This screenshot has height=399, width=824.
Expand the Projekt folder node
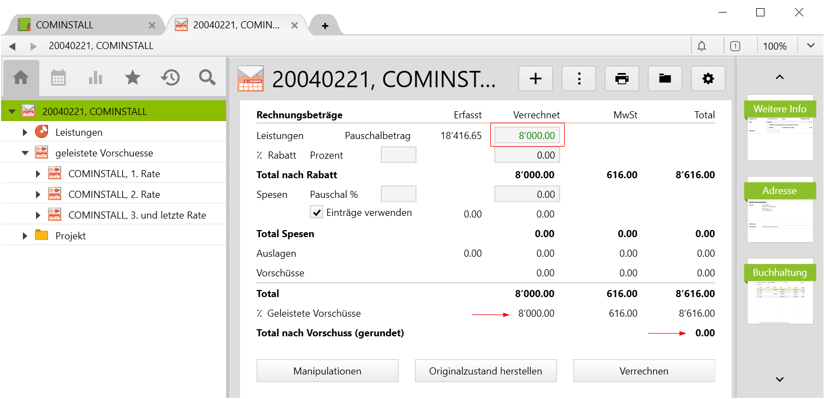point(25,236)
